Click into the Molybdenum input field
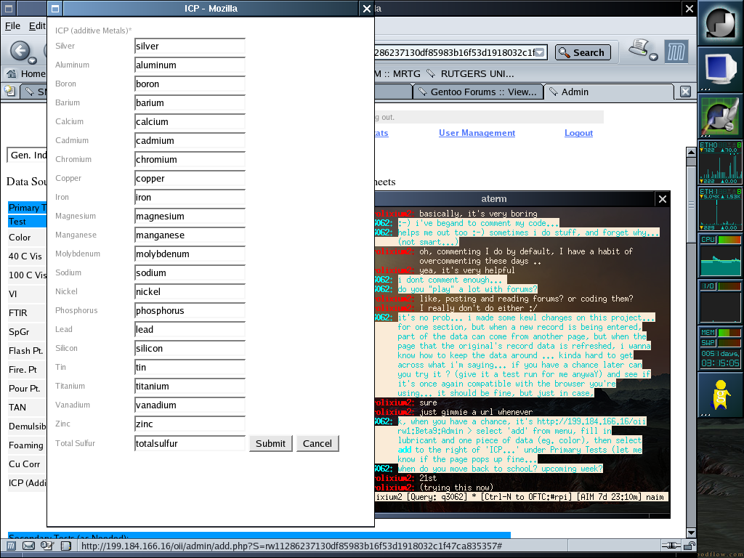The image size is (744, 558). (190, 254)
